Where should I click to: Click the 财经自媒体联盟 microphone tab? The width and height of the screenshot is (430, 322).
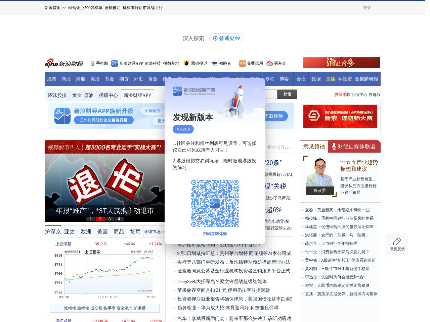click(354, 146)
